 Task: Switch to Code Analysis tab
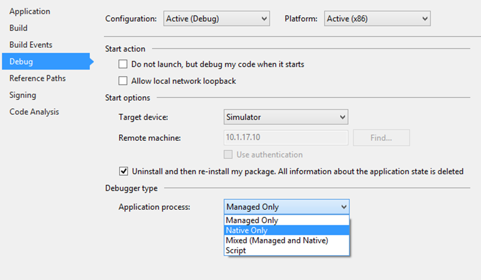pyautogui.click(x=34, y=112)
